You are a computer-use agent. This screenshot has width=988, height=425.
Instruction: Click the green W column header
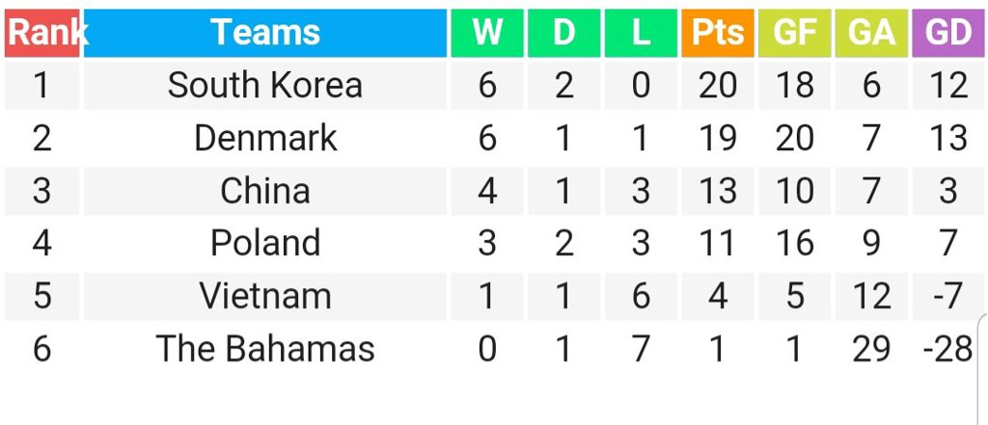[x=487, y=33]
